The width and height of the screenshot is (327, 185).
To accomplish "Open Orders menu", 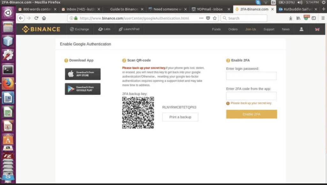I will [x=233, y=29].
